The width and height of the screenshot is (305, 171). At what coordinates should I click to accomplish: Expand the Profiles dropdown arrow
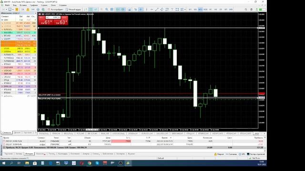click(13, 9)
